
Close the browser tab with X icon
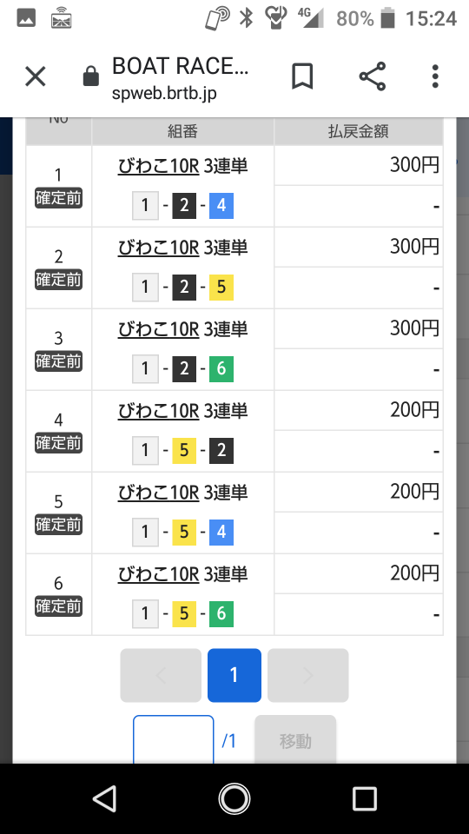[36, 76]
